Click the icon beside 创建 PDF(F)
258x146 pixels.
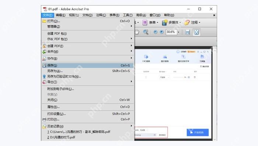tap(44, 46)
